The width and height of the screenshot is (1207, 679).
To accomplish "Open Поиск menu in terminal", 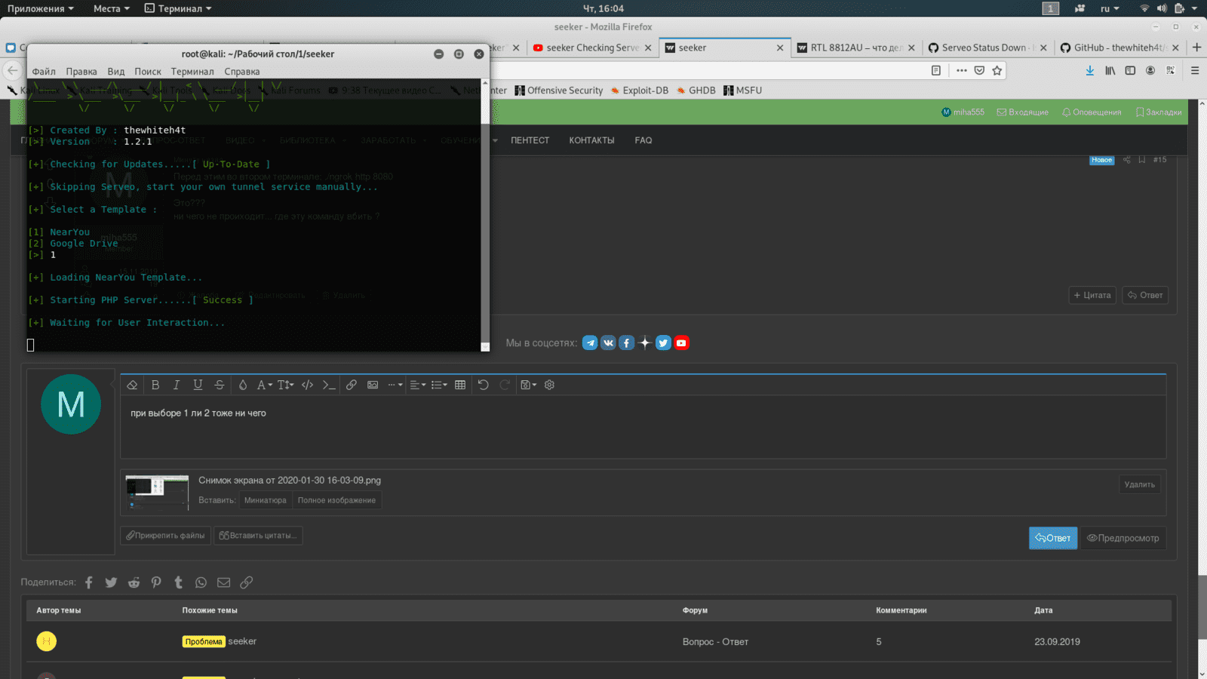I will coord(148,72).
